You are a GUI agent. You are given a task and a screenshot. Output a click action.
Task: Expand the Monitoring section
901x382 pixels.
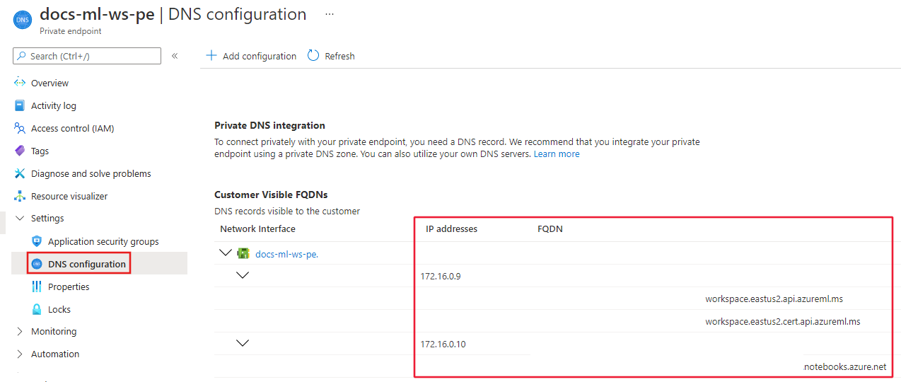coord(20,331)
